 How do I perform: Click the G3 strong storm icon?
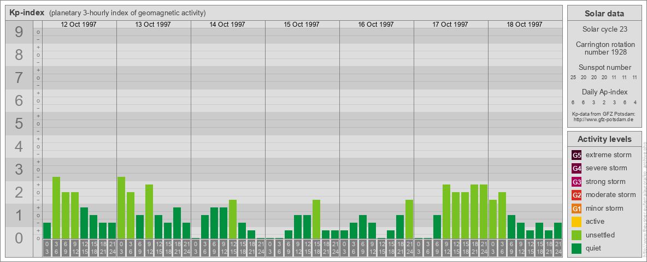click(x=577, y=182)
